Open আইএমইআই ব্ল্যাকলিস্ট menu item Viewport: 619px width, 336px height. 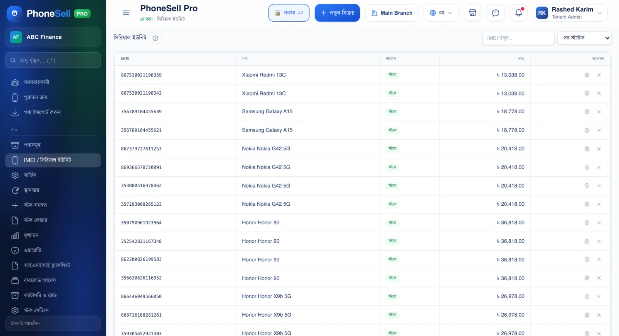(53, 266)
